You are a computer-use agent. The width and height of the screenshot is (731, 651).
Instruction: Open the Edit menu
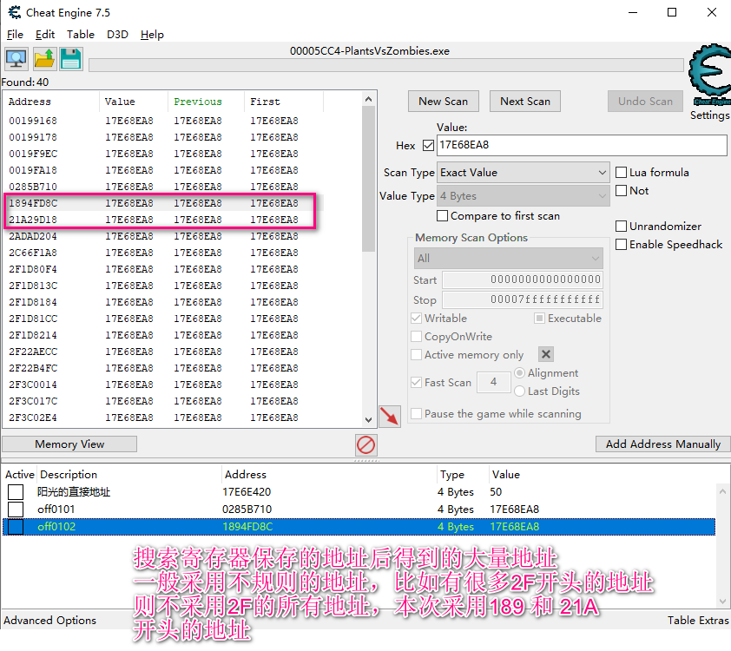[45, 35]
